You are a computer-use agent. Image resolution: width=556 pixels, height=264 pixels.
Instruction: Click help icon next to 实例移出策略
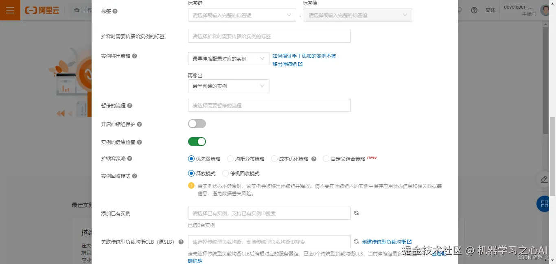click(x=135, y=56)
